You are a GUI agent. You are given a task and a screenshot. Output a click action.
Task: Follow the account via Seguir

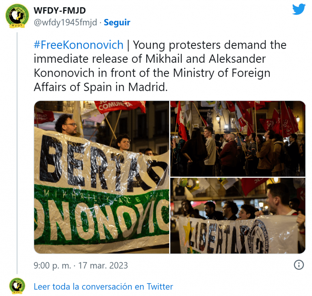tap(117, 22)
